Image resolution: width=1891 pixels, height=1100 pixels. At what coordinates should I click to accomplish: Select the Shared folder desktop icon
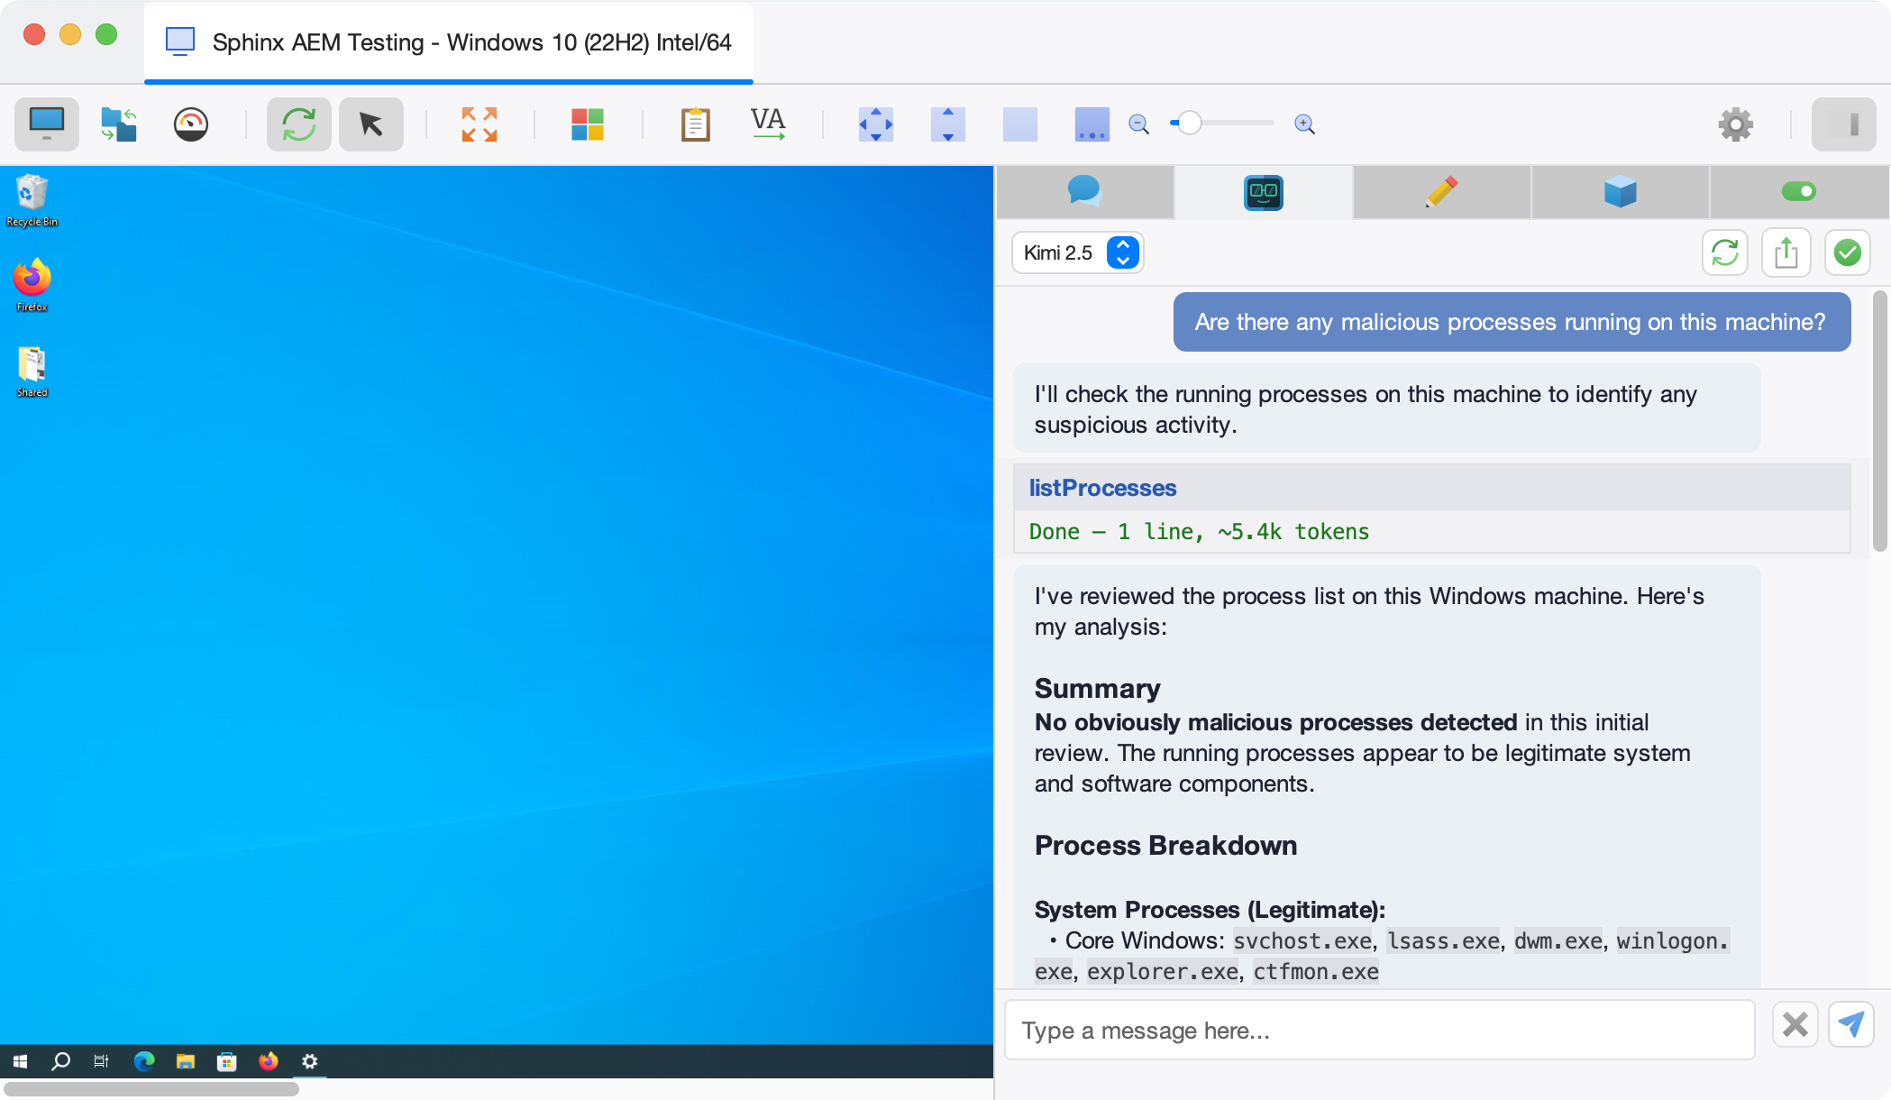[x=32, y=371]
